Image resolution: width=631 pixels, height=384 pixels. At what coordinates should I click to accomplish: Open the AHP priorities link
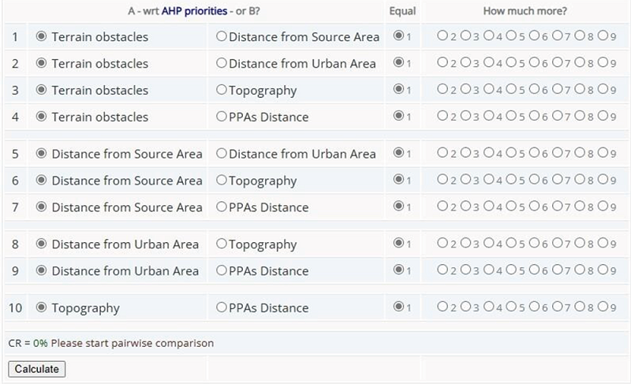pyautogui.click(x=194, y=12)
